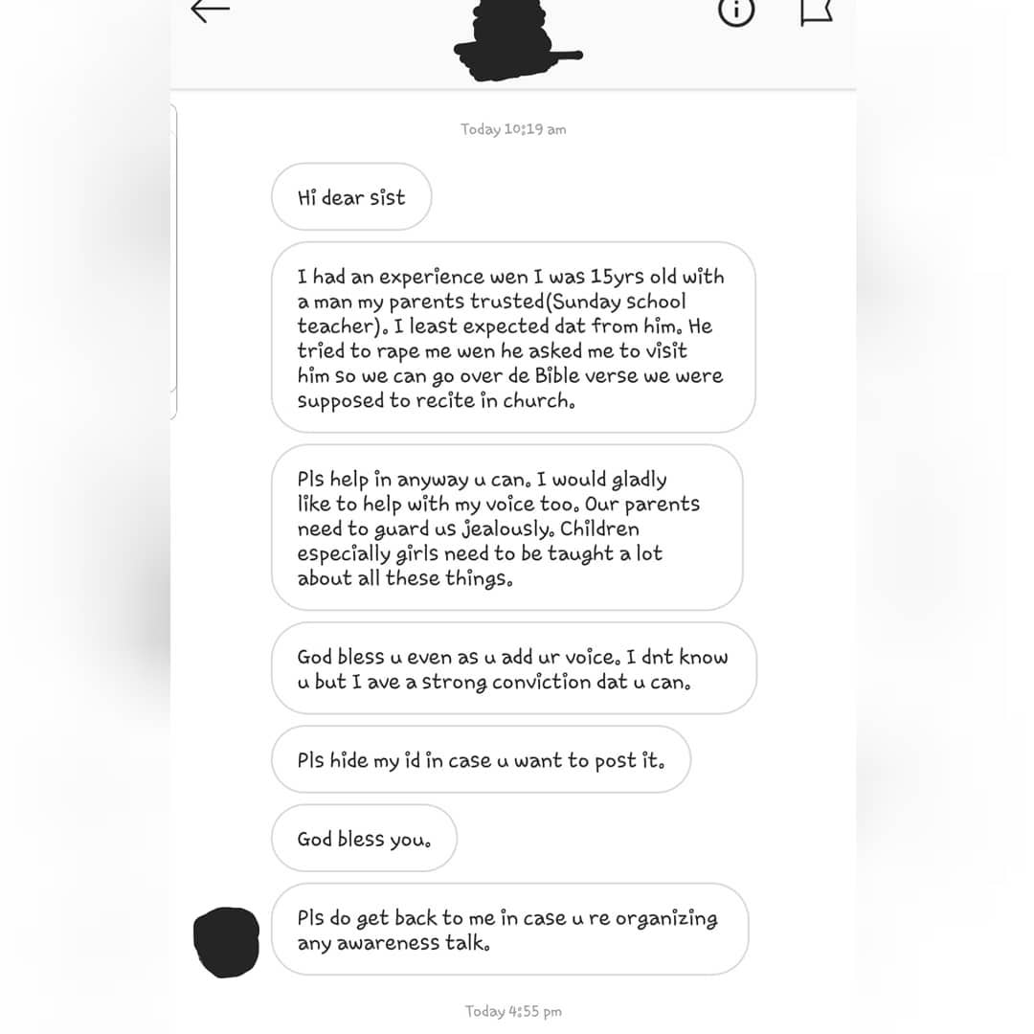Tap the 'God bless you.' bubble
This screenshot has height=1034, width=1034.
[364, 838]
